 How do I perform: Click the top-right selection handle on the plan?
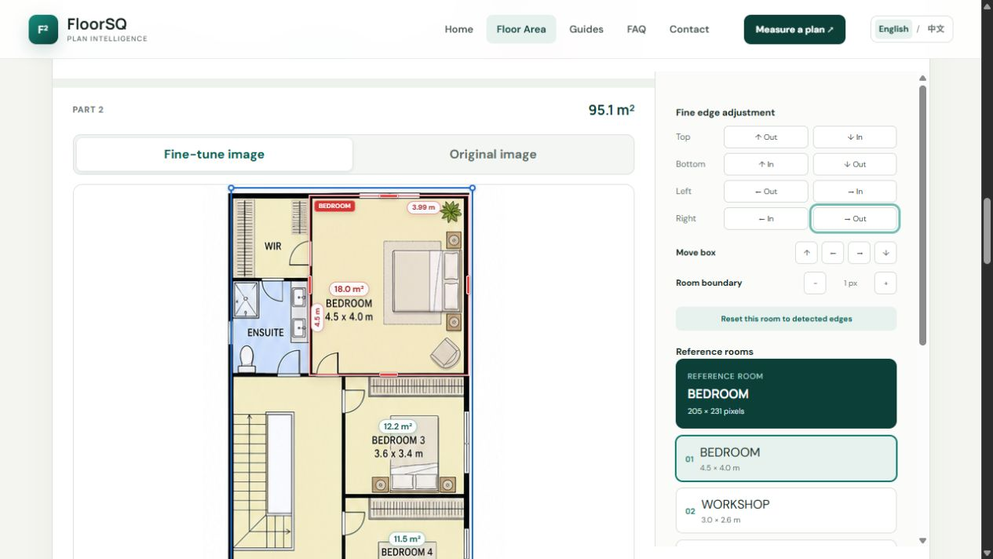[x=473, y=188]
